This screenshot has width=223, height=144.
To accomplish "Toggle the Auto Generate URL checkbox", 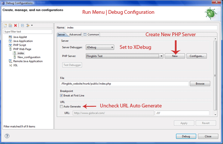I will (x=61, y=106).
